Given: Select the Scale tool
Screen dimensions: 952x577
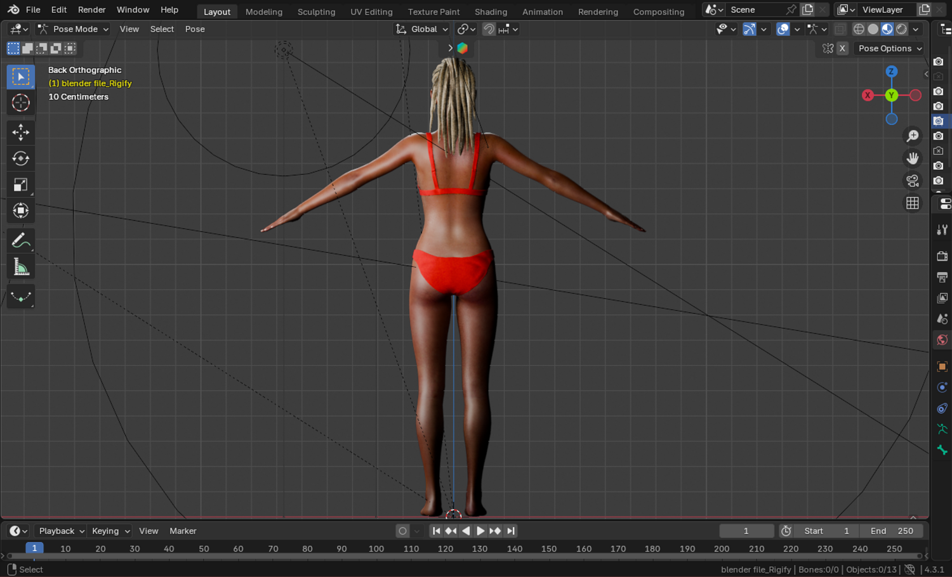Looking at the screenshot, I should [x=21, y=185].
